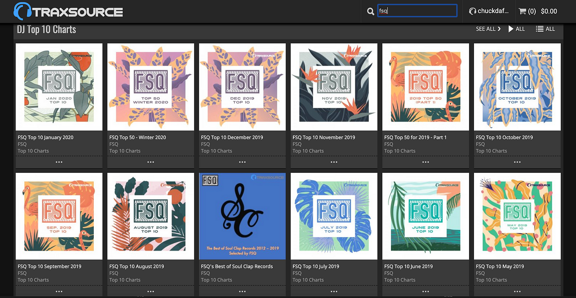The height and width of the screenshot is (298, 576).
Task: Click title FSQ's Best of Soul Clap Records
Action: point(237,266)
